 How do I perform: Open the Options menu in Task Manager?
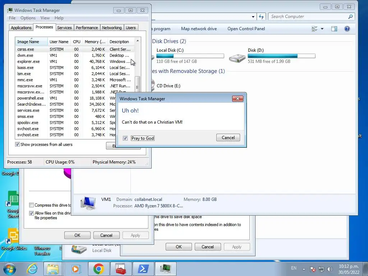28,18
